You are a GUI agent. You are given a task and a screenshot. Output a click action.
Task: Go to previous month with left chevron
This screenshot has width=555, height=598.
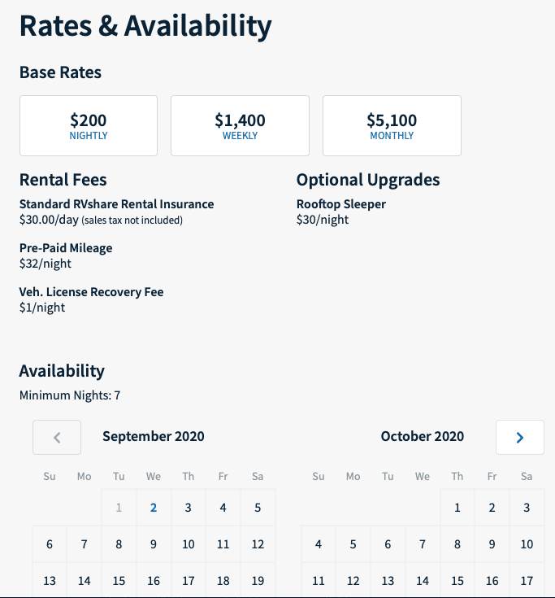pos(57,437)
